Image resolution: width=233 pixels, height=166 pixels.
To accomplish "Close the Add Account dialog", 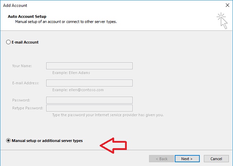I will [x=228, y=5].
